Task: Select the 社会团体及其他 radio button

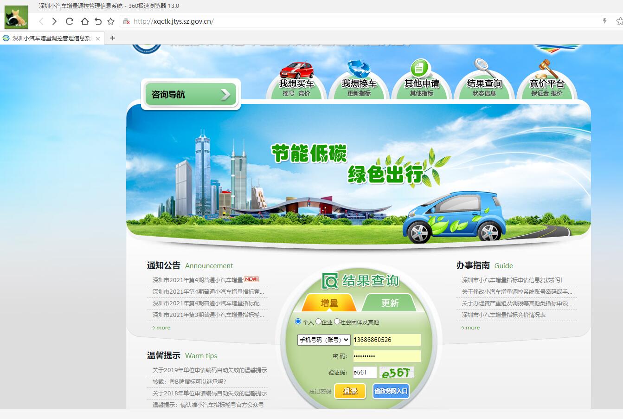Action: [337, 322]
